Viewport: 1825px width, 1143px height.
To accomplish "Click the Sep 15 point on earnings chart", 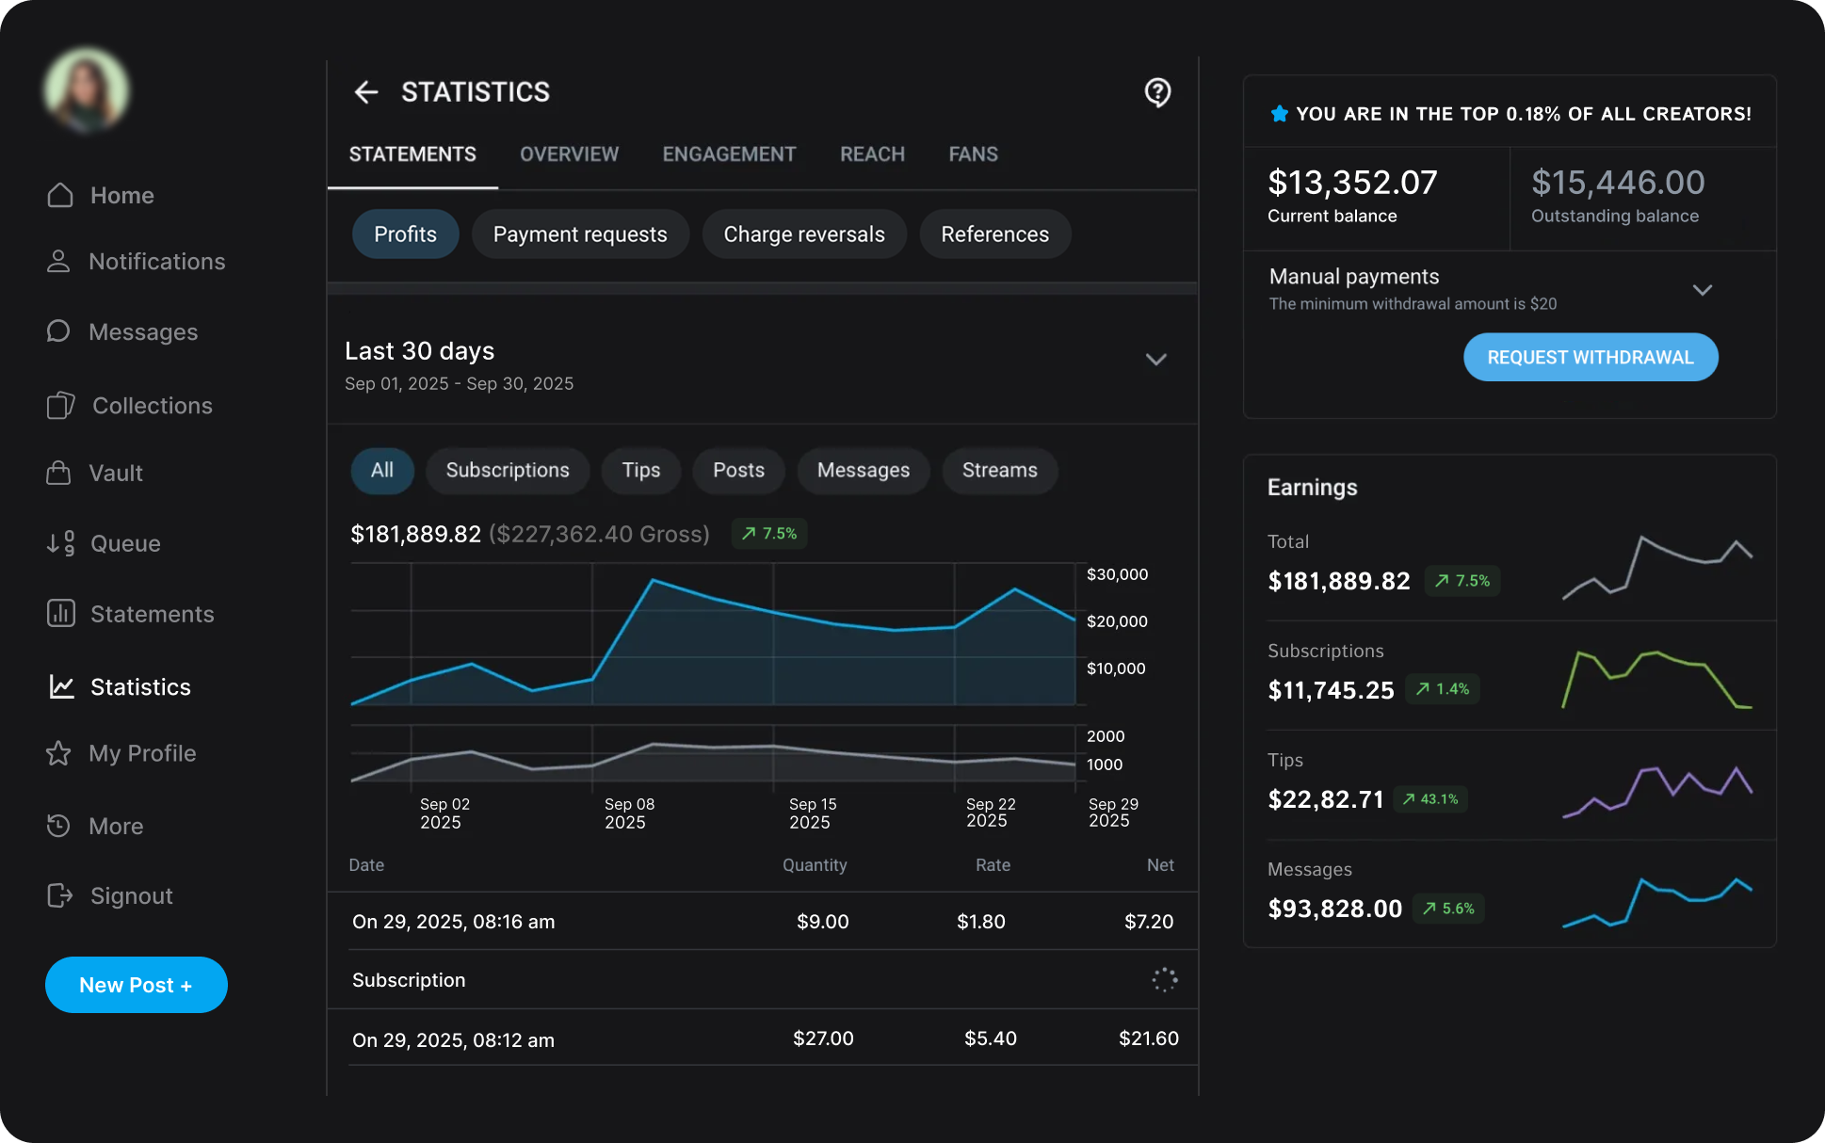I will pyautogui.click(x=773, y=613).
